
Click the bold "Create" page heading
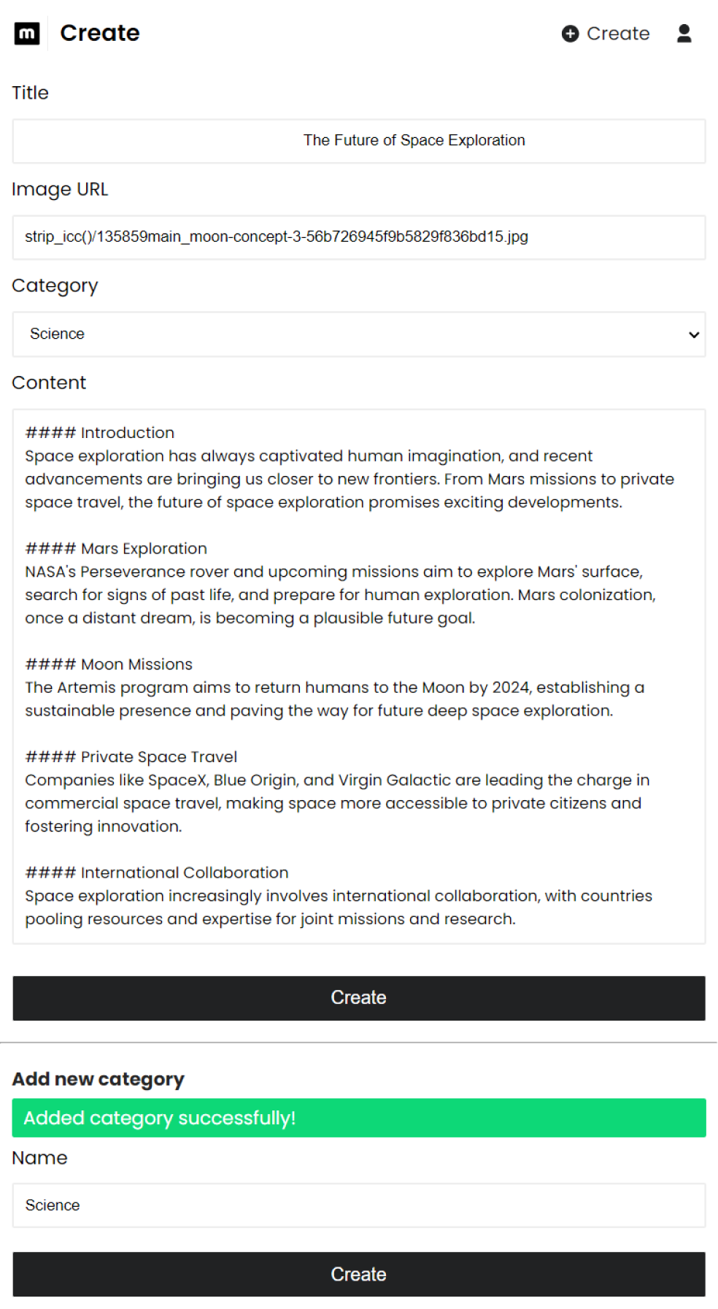pos(100,34)
